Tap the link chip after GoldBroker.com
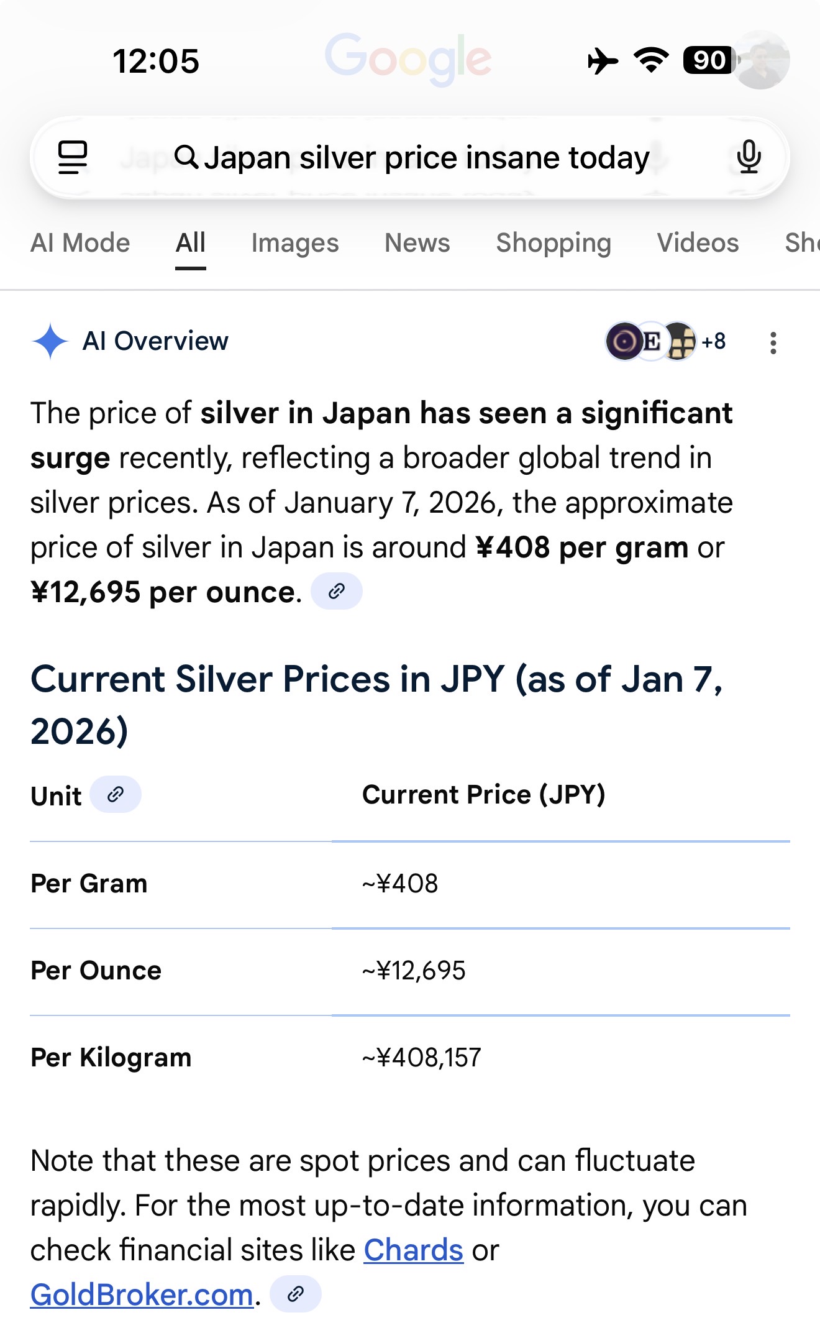This screenshot has width=820, height=1333. (296, 1294)
